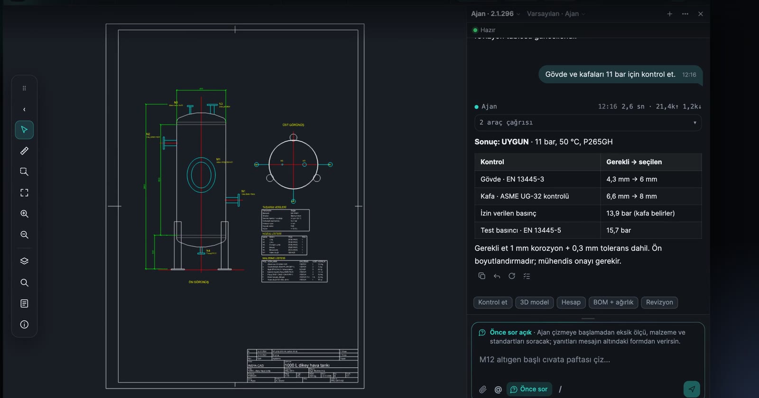Click the user message about 11 bar check
759x398 pixels.
coord(620,74)
